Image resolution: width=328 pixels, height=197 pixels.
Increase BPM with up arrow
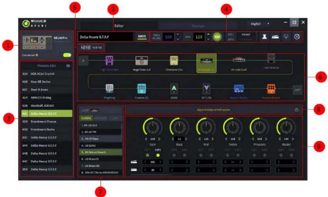[208, 34]
